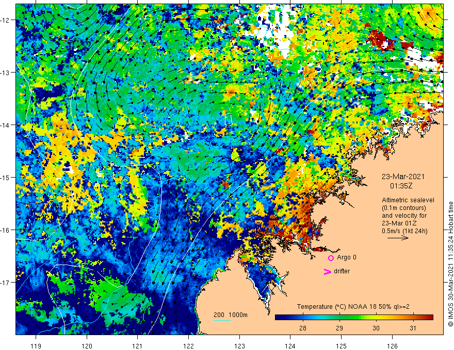Click the magenta drifter arrow symbol

tap(328, 271)
